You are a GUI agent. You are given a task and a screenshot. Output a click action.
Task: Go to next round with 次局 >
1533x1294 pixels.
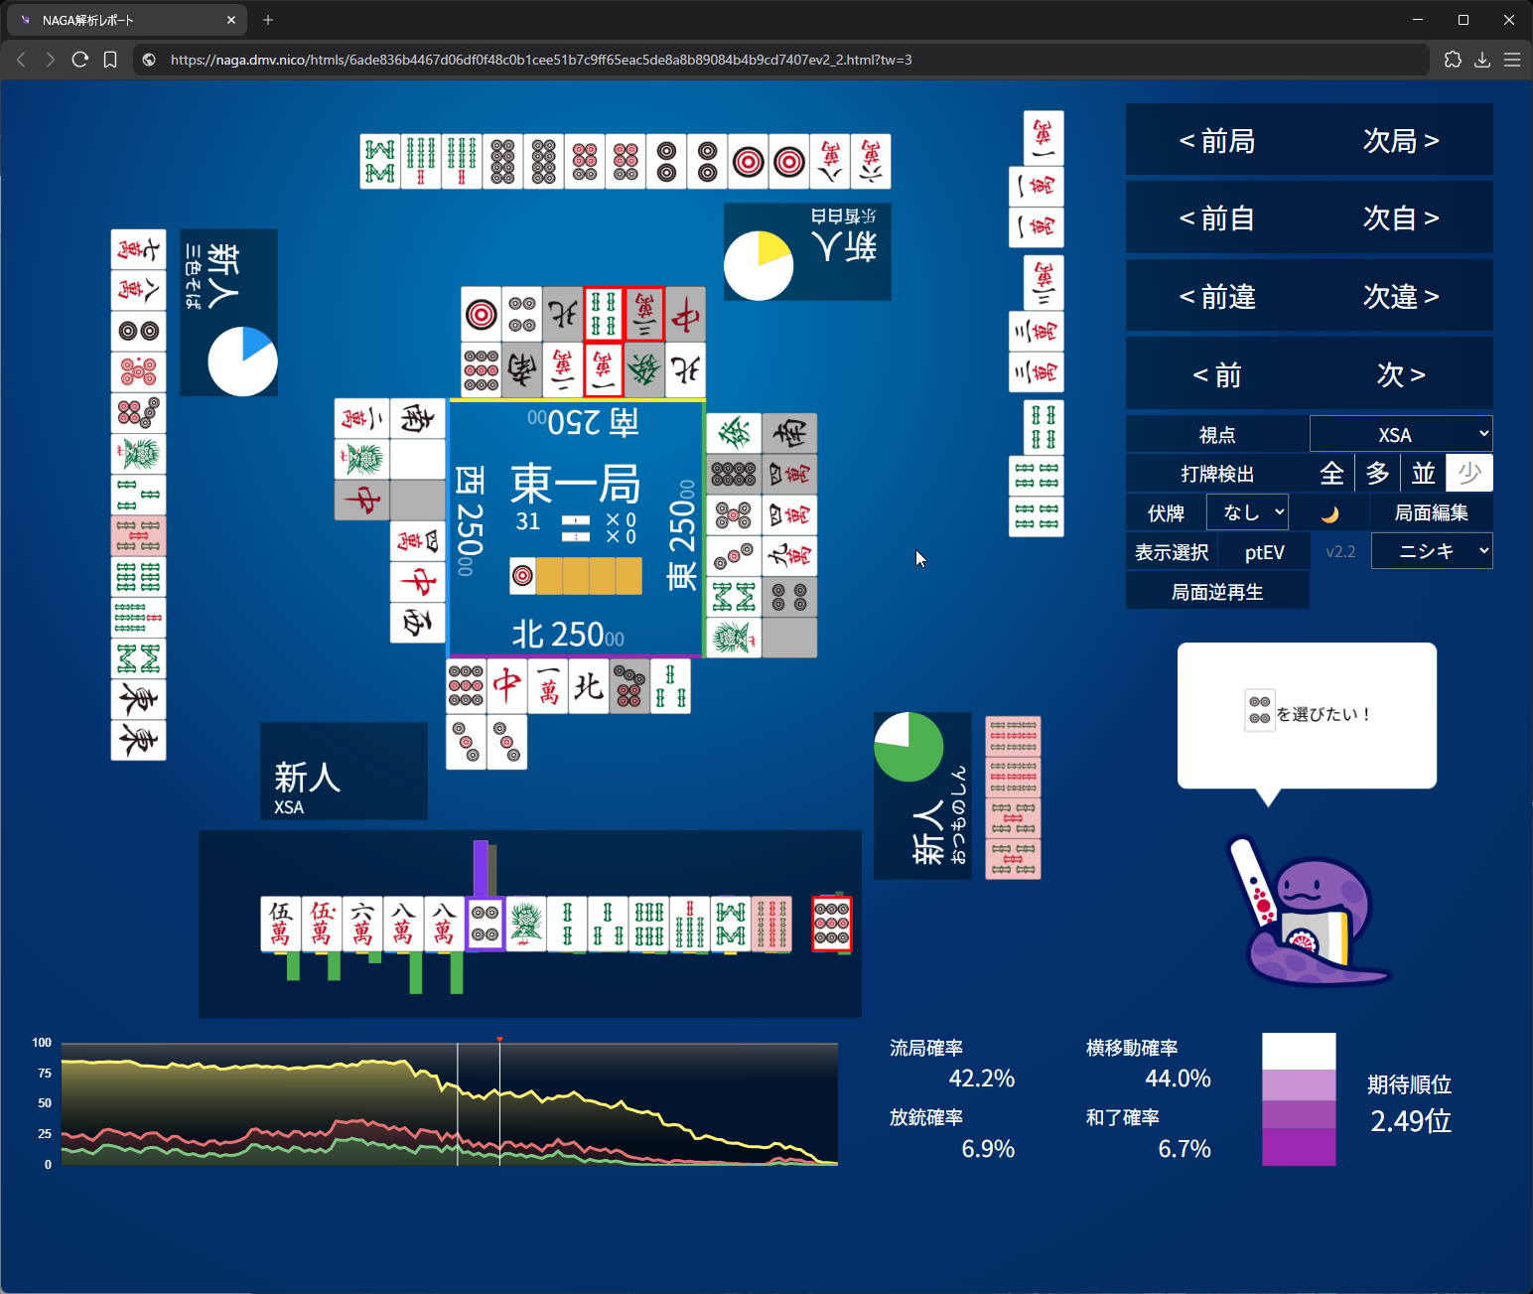coord(1400,141)
